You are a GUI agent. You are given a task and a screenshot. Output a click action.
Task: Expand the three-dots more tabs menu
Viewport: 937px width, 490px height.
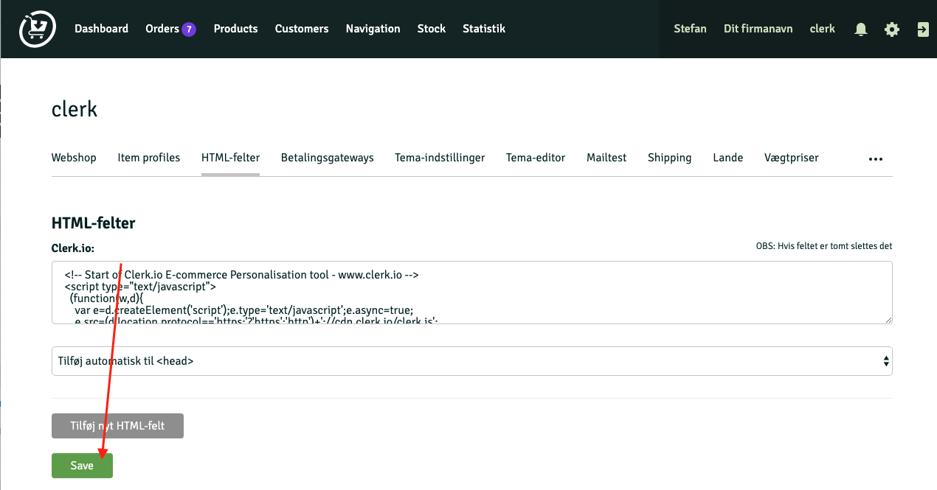[875, 158]
